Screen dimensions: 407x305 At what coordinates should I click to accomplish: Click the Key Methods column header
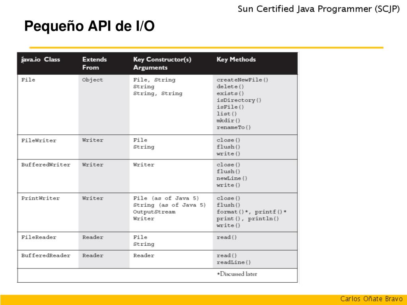236,59
